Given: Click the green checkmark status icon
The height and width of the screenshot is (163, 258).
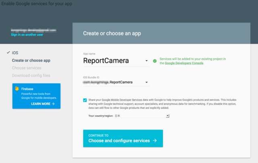Looking at the screenshot, I should click(x=155, y=61).
